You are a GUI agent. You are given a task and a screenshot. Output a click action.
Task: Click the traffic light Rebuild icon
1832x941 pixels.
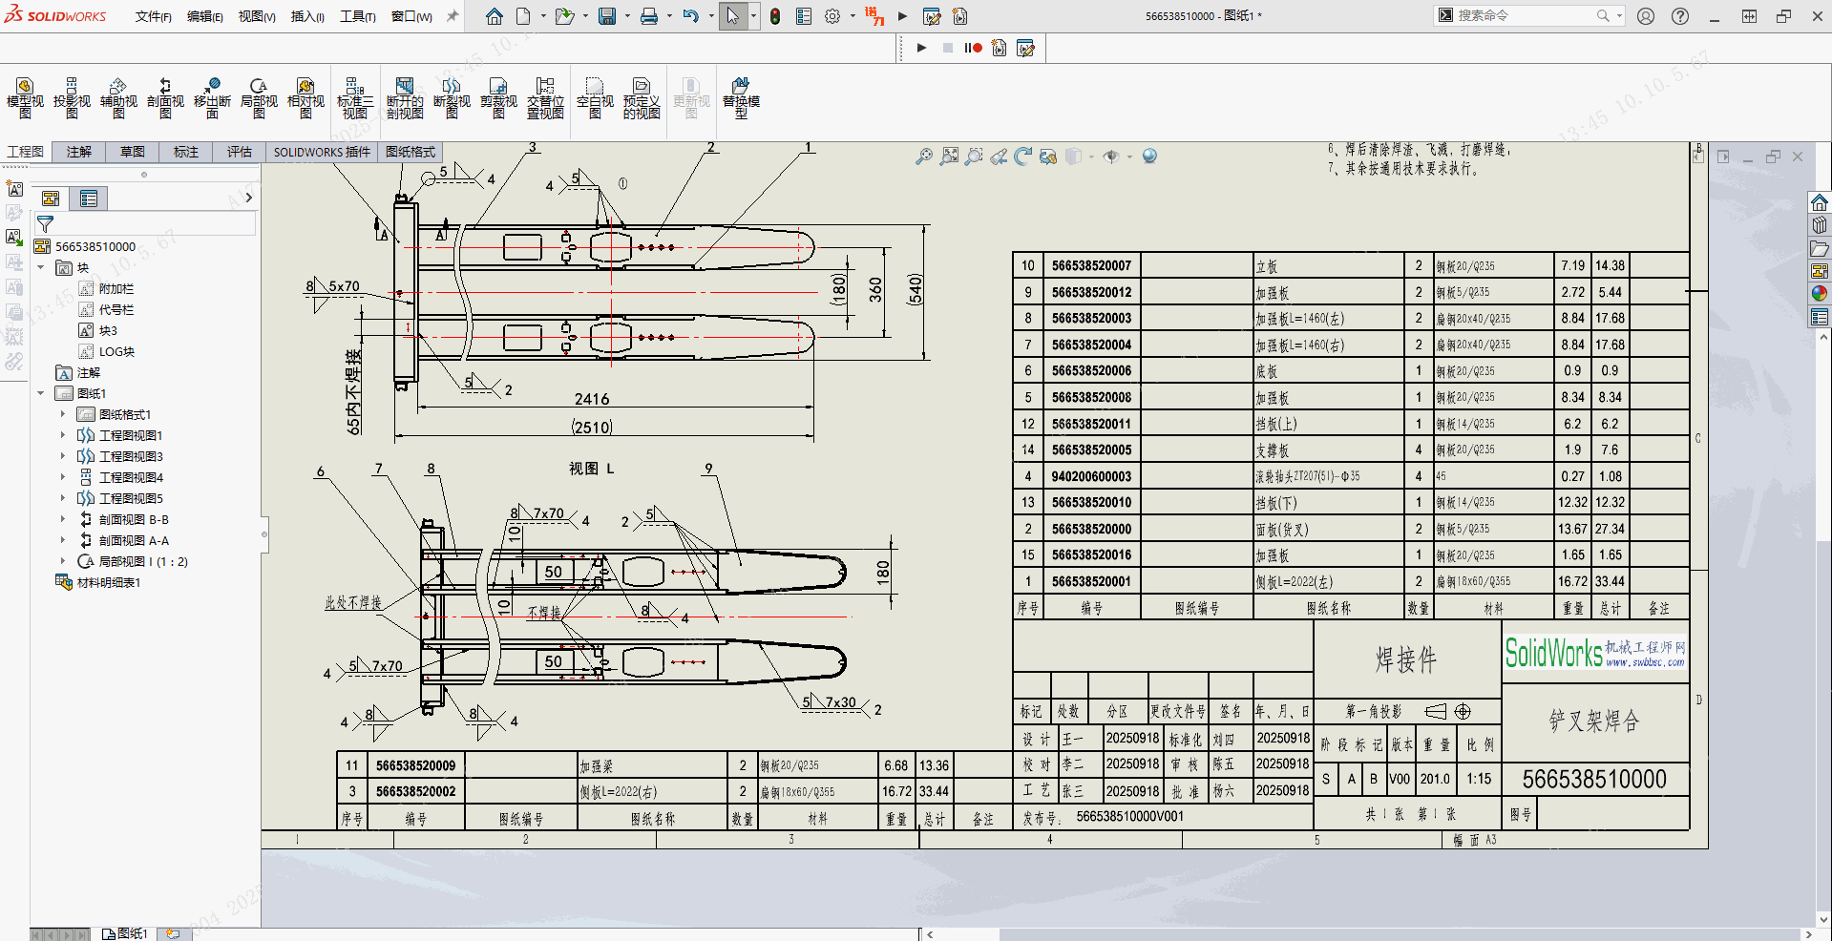click(775, 16)
